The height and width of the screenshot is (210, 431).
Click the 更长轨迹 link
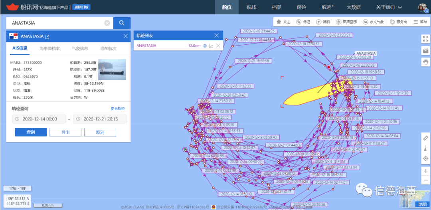118,109
